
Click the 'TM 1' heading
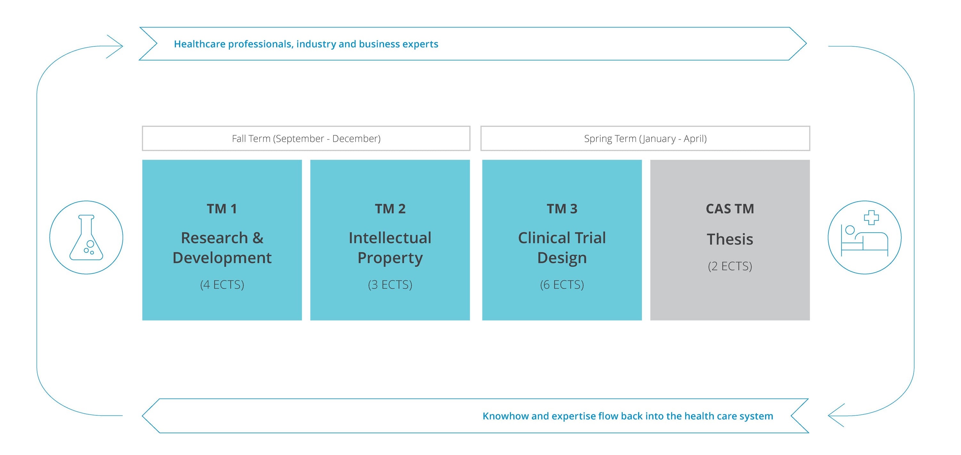pos(222,209)
